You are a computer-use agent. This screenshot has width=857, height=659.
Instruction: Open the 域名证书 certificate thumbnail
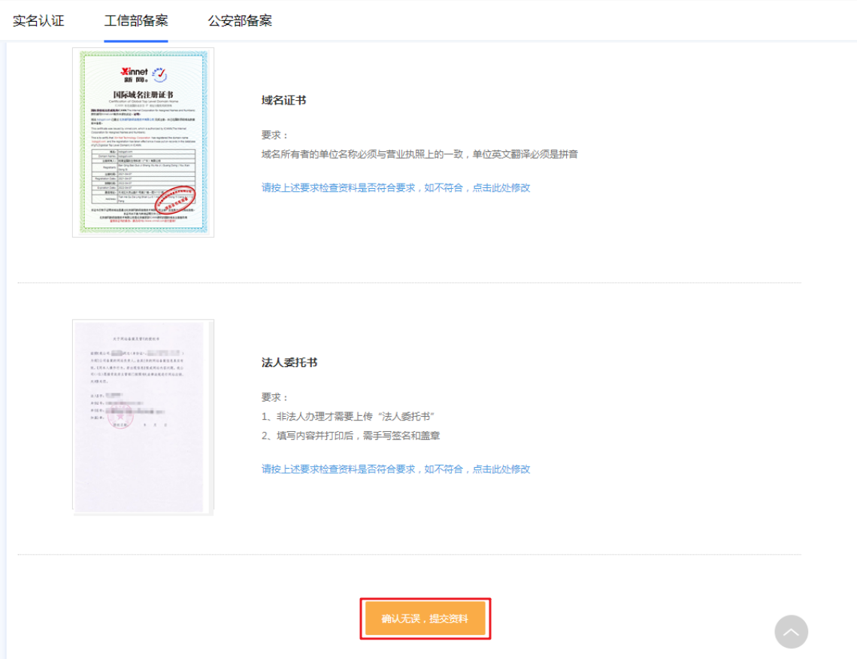(x=143, y=142)
